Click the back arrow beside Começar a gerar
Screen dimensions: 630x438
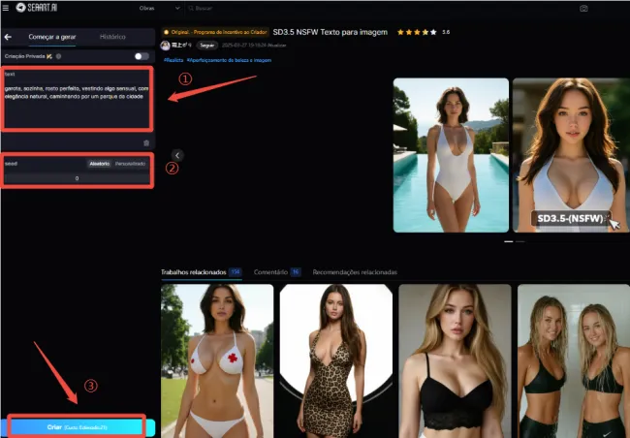tap(9, 38)
